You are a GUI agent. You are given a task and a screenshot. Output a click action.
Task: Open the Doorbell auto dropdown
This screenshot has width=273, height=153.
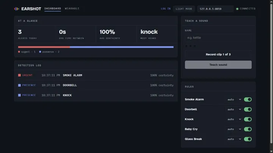234,109
